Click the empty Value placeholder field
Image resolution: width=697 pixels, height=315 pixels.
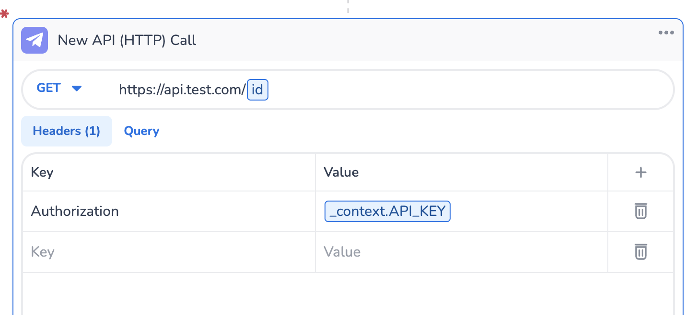tap(342, 252)
